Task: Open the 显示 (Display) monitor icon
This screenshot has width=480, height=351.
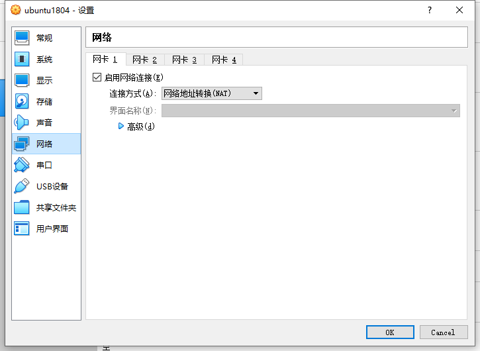Action: click(x=22, y=80)
